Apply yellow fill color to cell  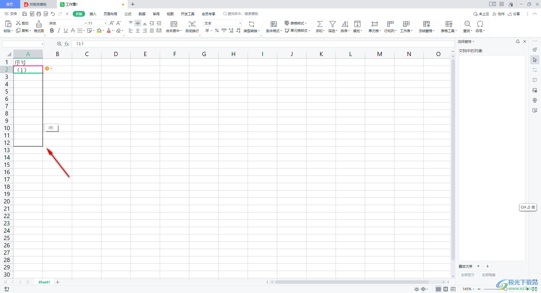tap(99, 30)
